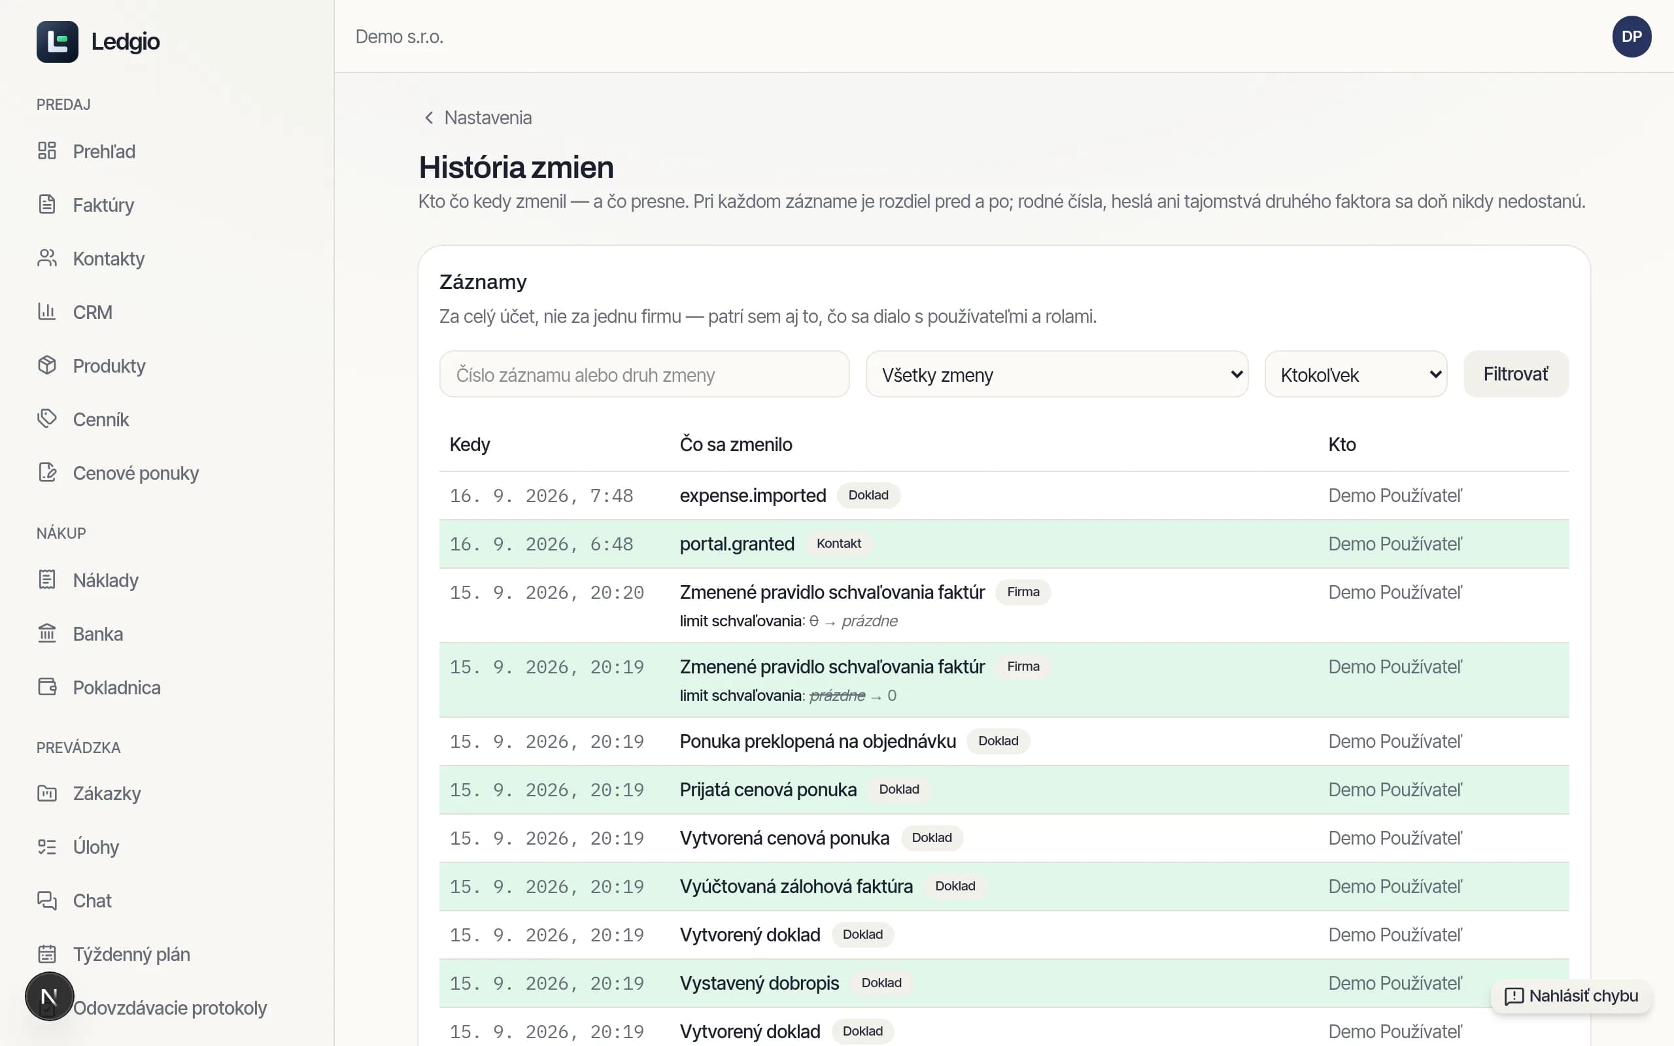Open the Pokladnica wallet icon
This screenshot has width=1674, height=1046.
(47, 687)
